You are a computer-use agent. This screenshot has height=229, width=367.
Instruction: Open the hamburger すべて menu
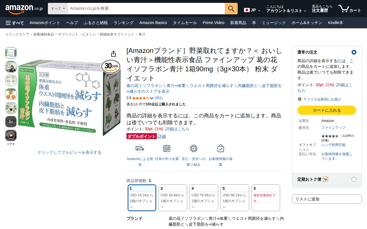tap(15, 23)
